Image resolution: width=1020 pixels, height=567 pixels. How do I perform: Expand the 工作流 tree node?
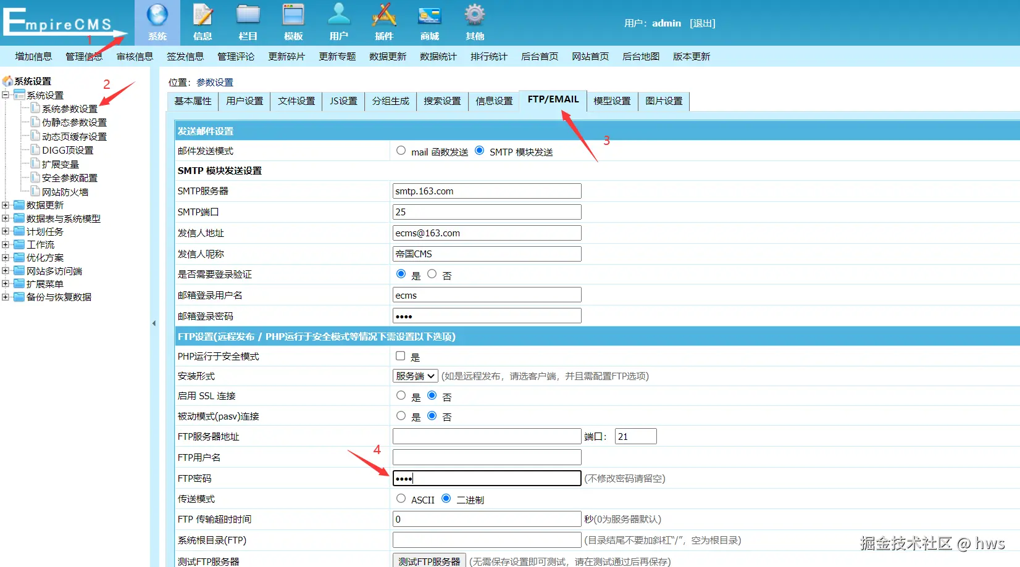(6, 244)
